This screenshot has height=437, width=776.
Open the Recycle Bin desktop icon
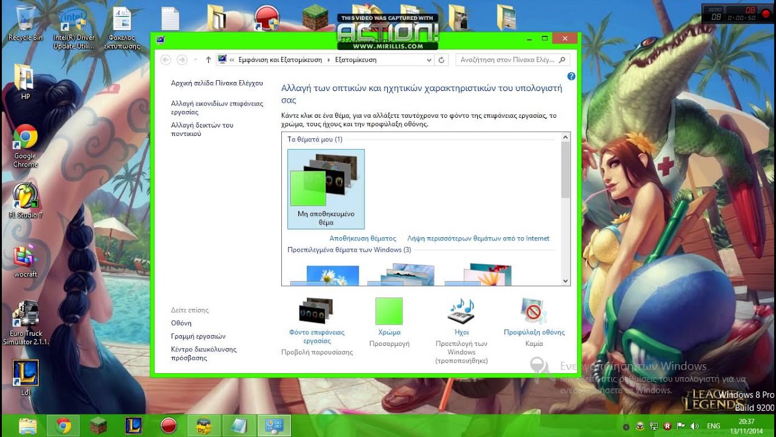[x=25, y=23]
